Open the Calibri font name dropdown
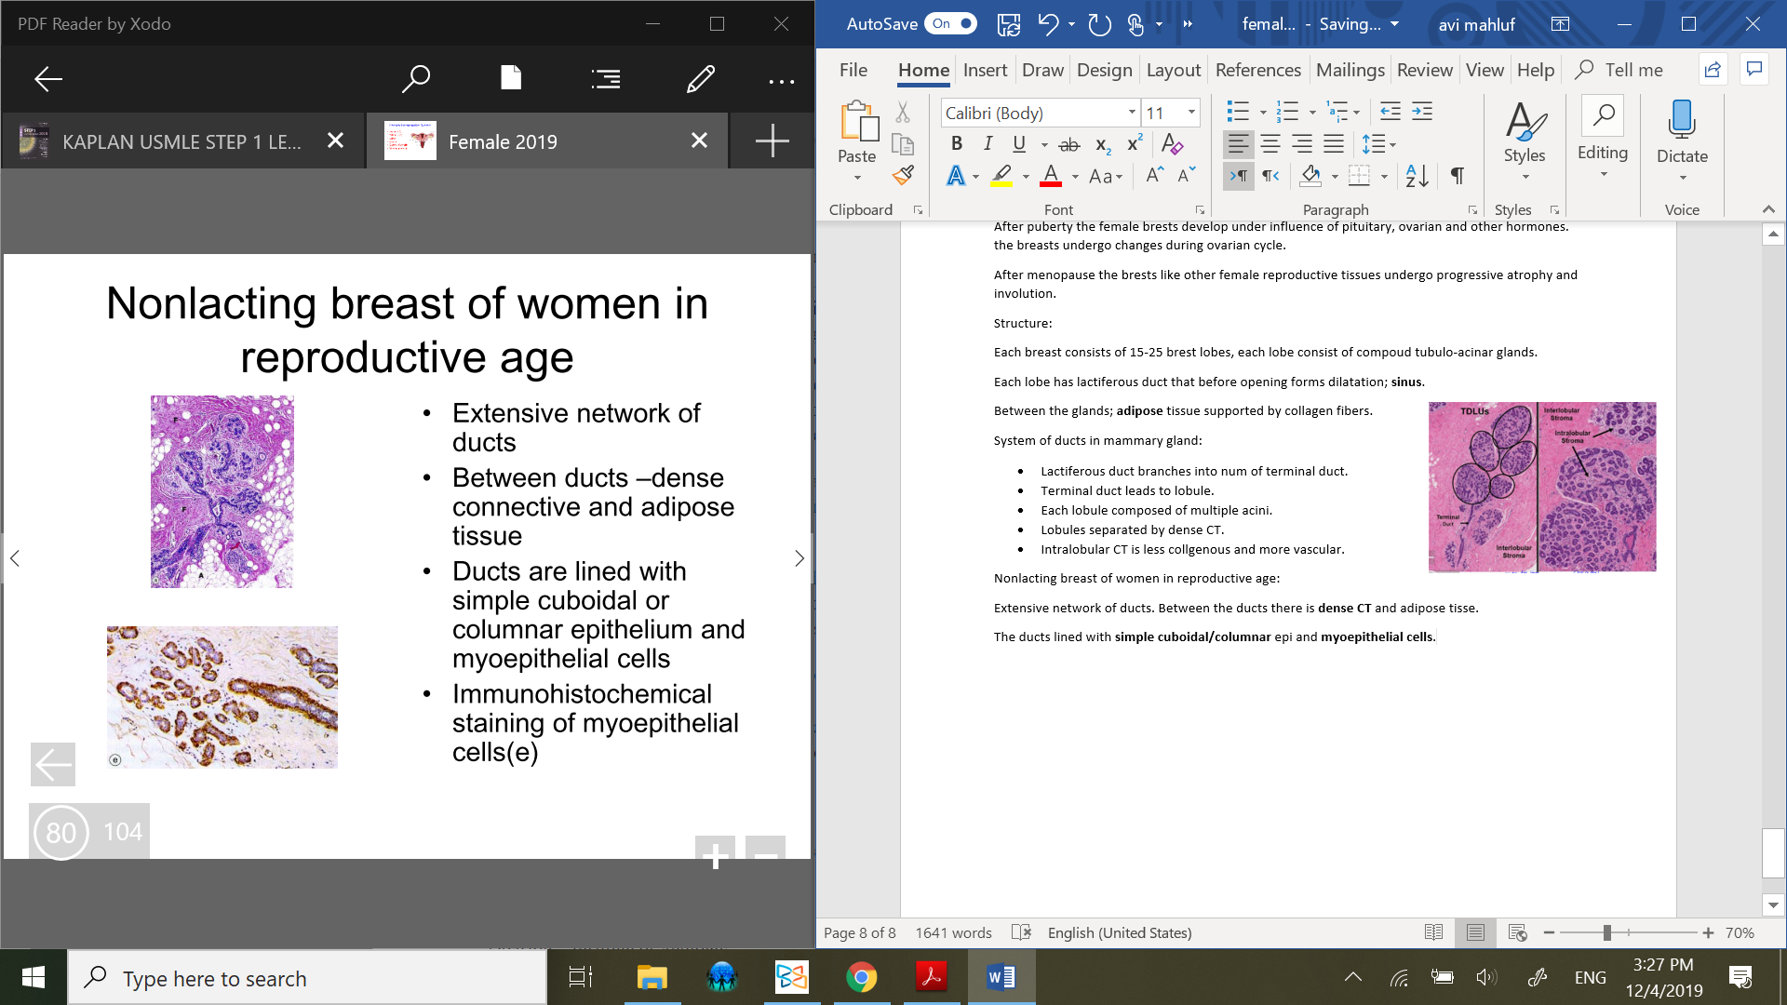 1132,113
